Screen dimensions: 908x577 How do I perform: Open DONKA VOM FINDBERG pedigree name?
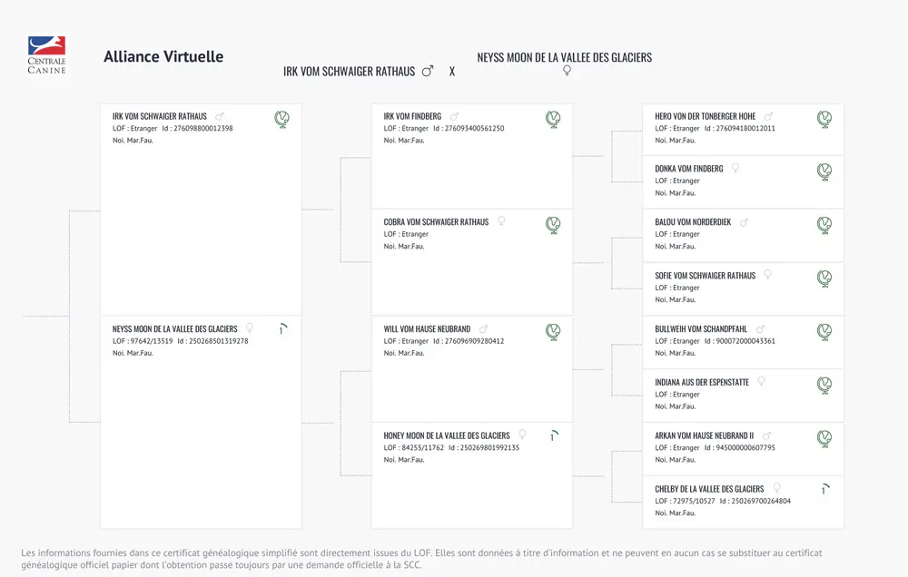click(x=688, y=169)
